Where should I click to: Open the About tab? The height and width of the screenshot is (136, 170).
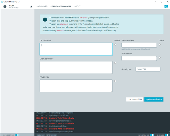[77, 6]
